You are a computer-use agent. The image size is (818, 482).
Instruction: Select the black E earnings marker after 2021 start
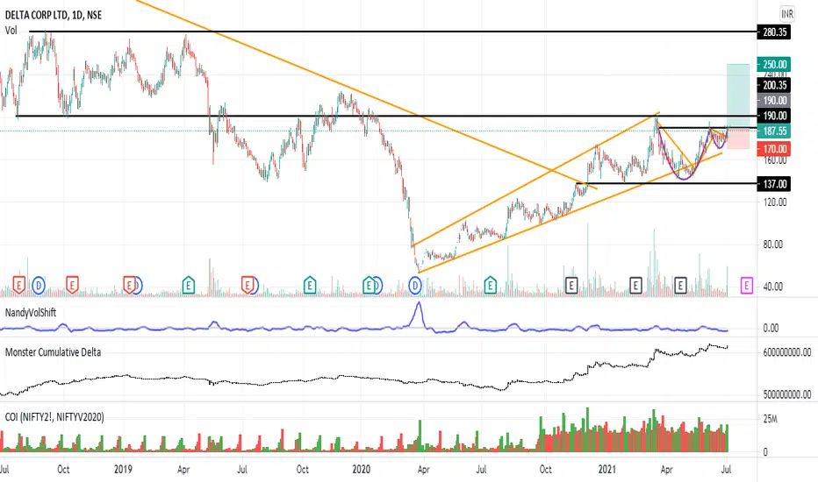coord(635,285)
